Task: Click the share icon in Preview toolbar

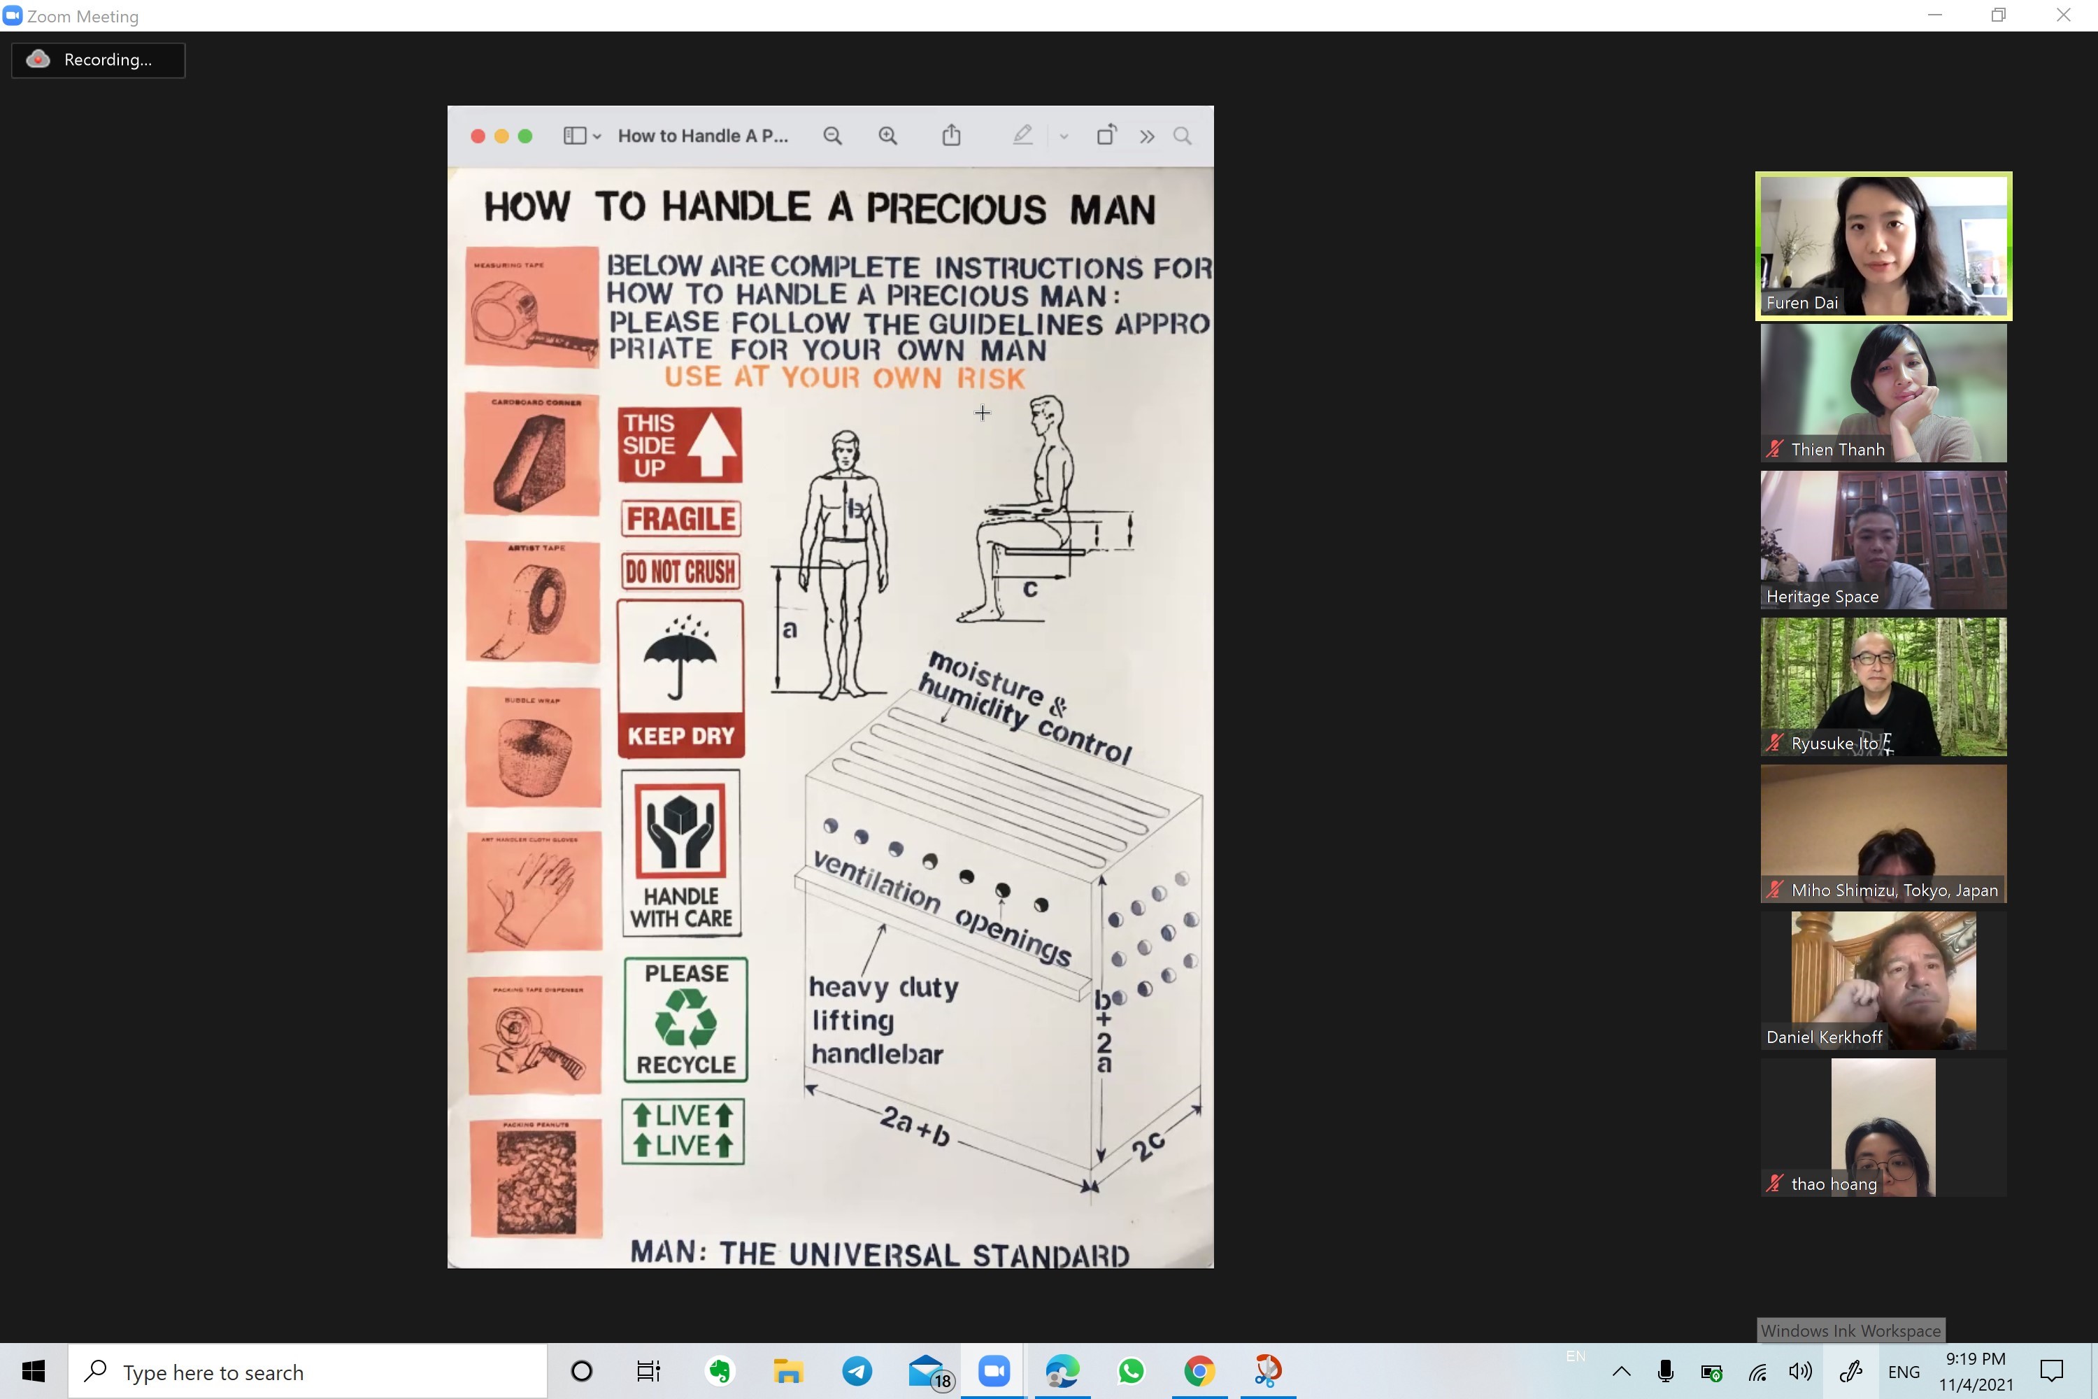Action: (951, 136)
